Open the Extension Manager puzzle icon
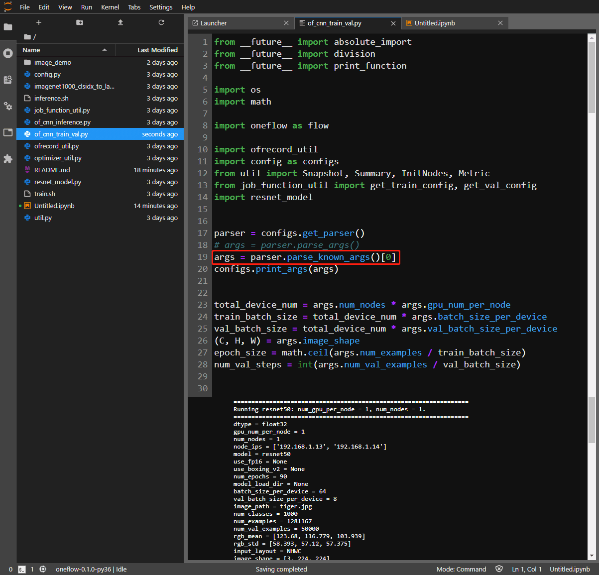Screen dimensions: 599x575 click(8, 159)
